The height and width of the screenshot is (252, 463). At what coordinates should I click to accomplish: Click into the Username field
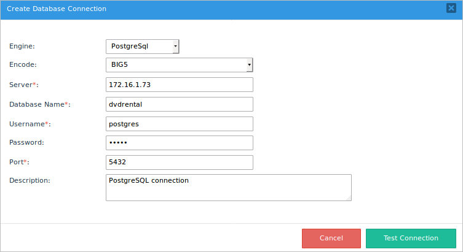(x=180, y=124)
